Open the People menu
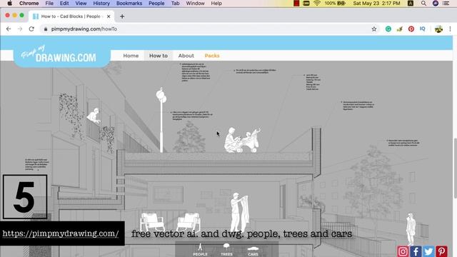The image size is (457, 257). point(156,3)
